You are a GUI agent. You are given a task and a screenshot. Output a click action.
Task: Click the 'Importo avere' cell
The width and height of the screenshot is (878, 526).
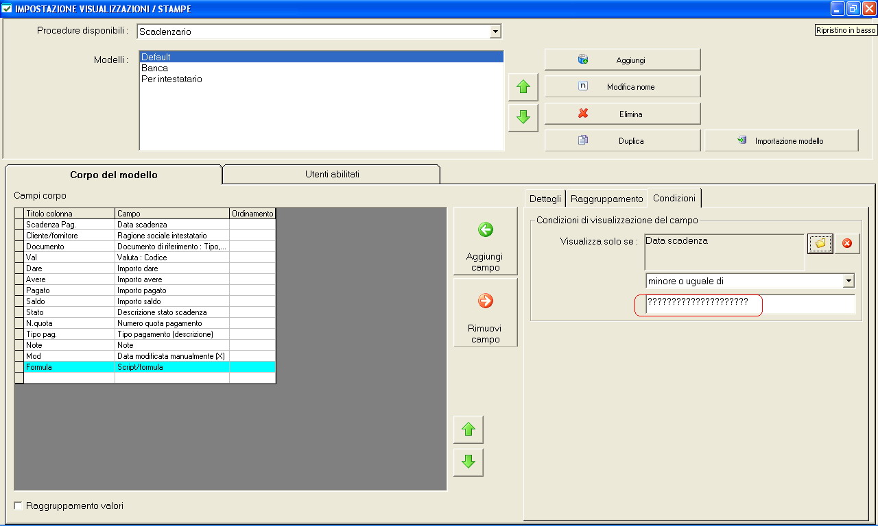[x=172, y=279]
